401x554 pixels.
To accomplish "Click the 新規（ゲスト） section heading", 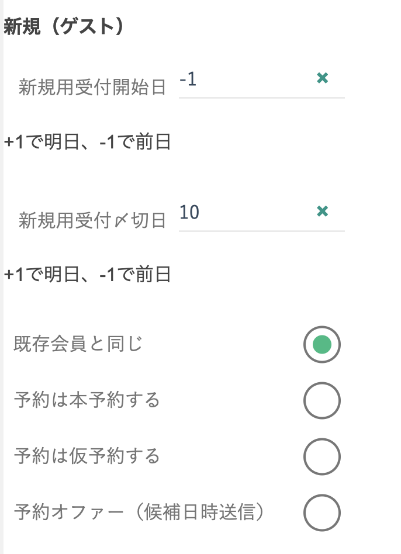I will tap(64, 27).
